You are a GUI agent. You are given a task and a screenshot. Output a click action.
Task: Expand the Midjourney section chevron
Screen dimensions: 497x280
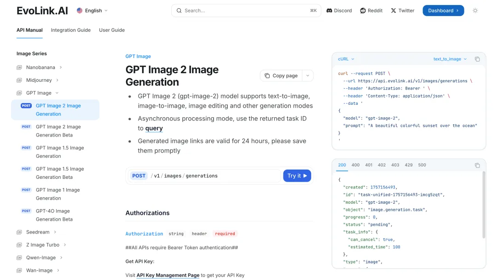(x=58, y=80)
